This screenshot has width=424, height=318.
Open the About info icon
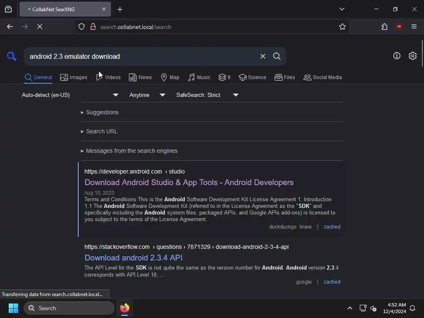click(x=397, y=56)
